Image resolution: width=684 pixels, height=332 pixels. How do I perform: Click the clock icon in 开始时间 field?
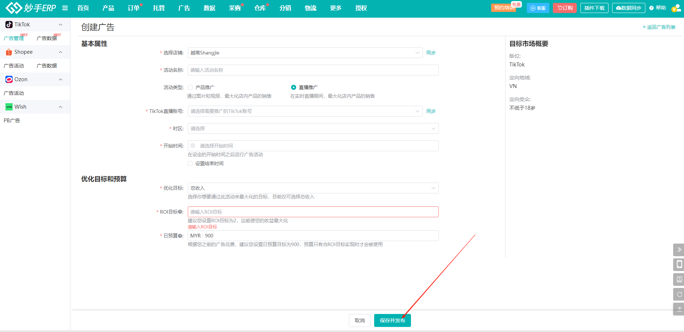(x=193, y=146)
